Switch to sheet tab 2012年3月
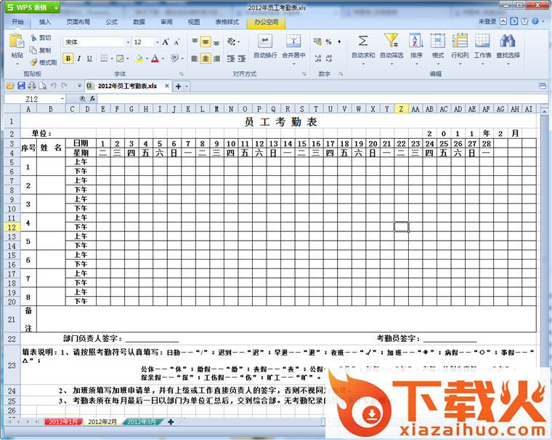Screen dimensions: 552x440 tap(142, 422)
